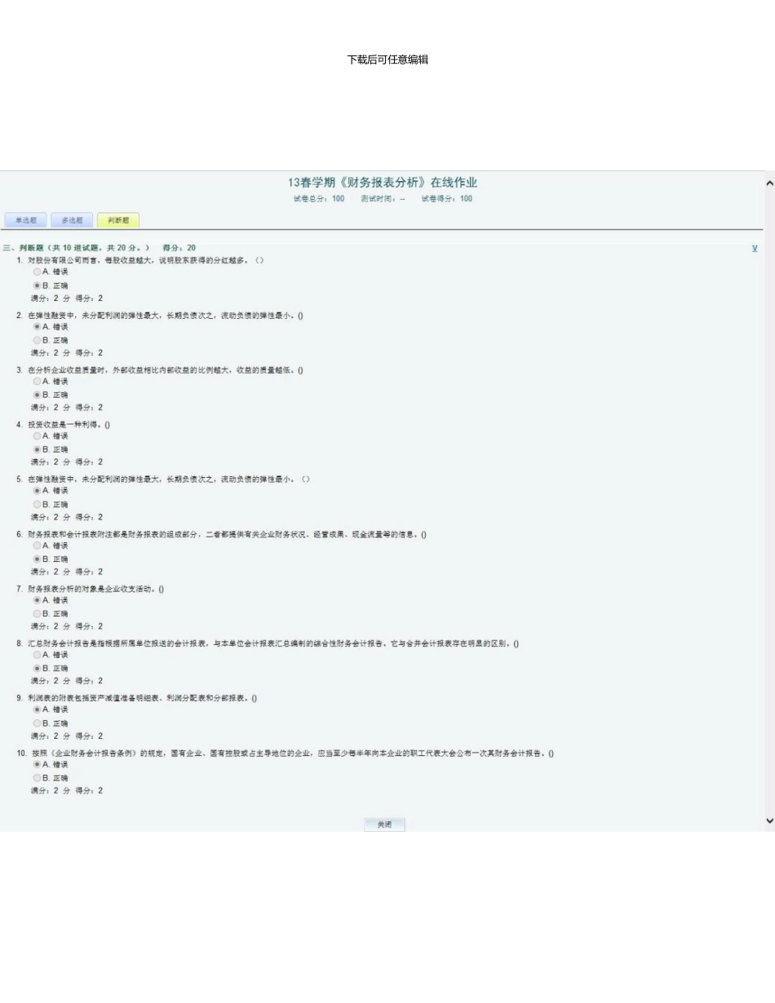Select B. 正确 for question 6
The height and width of the screenshot is (1003, 775).
37,559
